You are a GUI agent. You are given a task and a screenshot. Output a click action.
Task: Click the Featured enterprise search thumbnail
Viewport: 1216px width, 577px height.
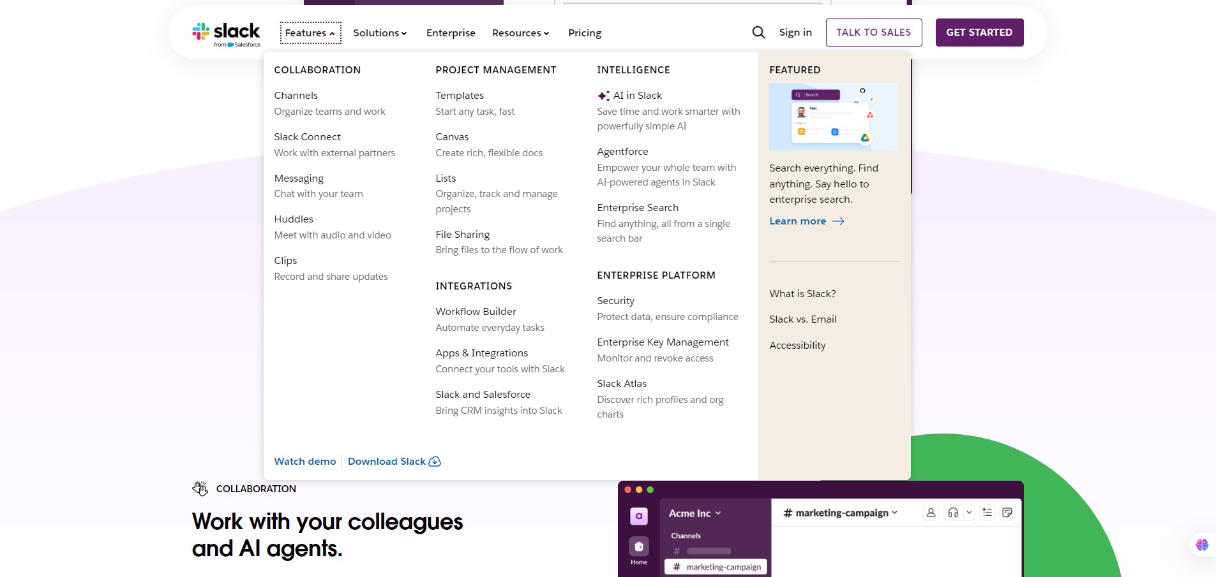[x=833, y=117]
